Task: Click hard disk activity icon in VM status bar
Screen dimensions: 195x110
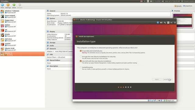Action: coord(148,101)
